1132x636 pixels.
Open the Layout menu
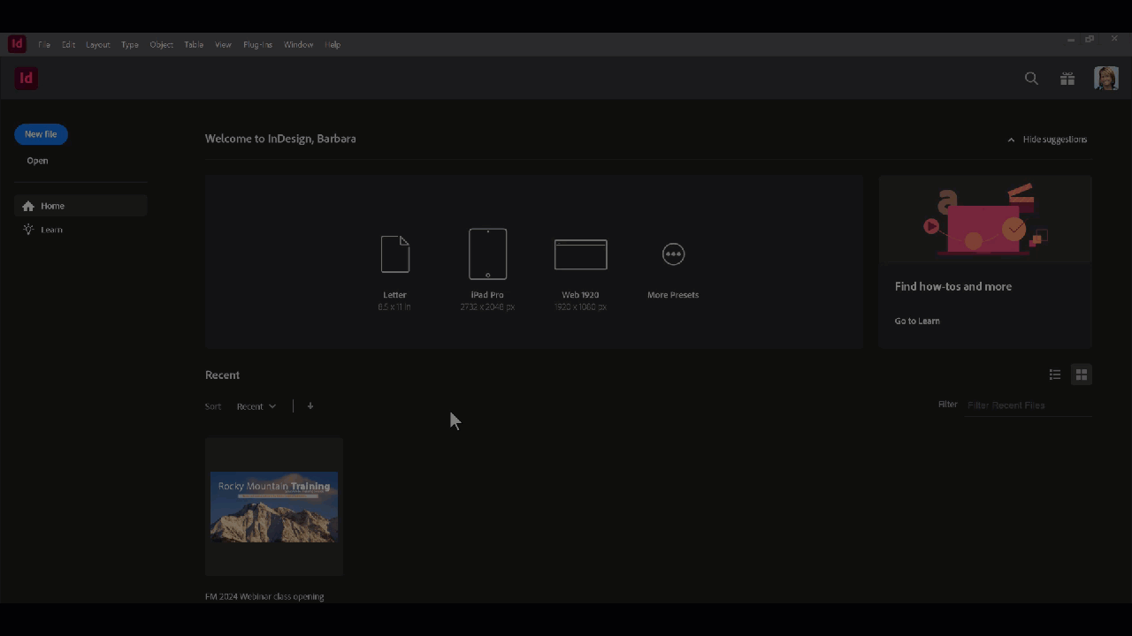(98, 44)
